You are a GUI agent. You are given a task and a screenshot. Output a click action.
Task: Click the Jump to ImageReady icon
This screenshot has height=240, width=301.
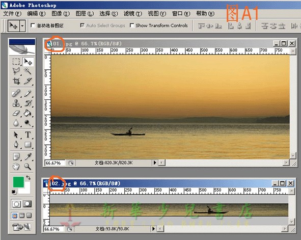pyautogui.click(x=21, y=227)
